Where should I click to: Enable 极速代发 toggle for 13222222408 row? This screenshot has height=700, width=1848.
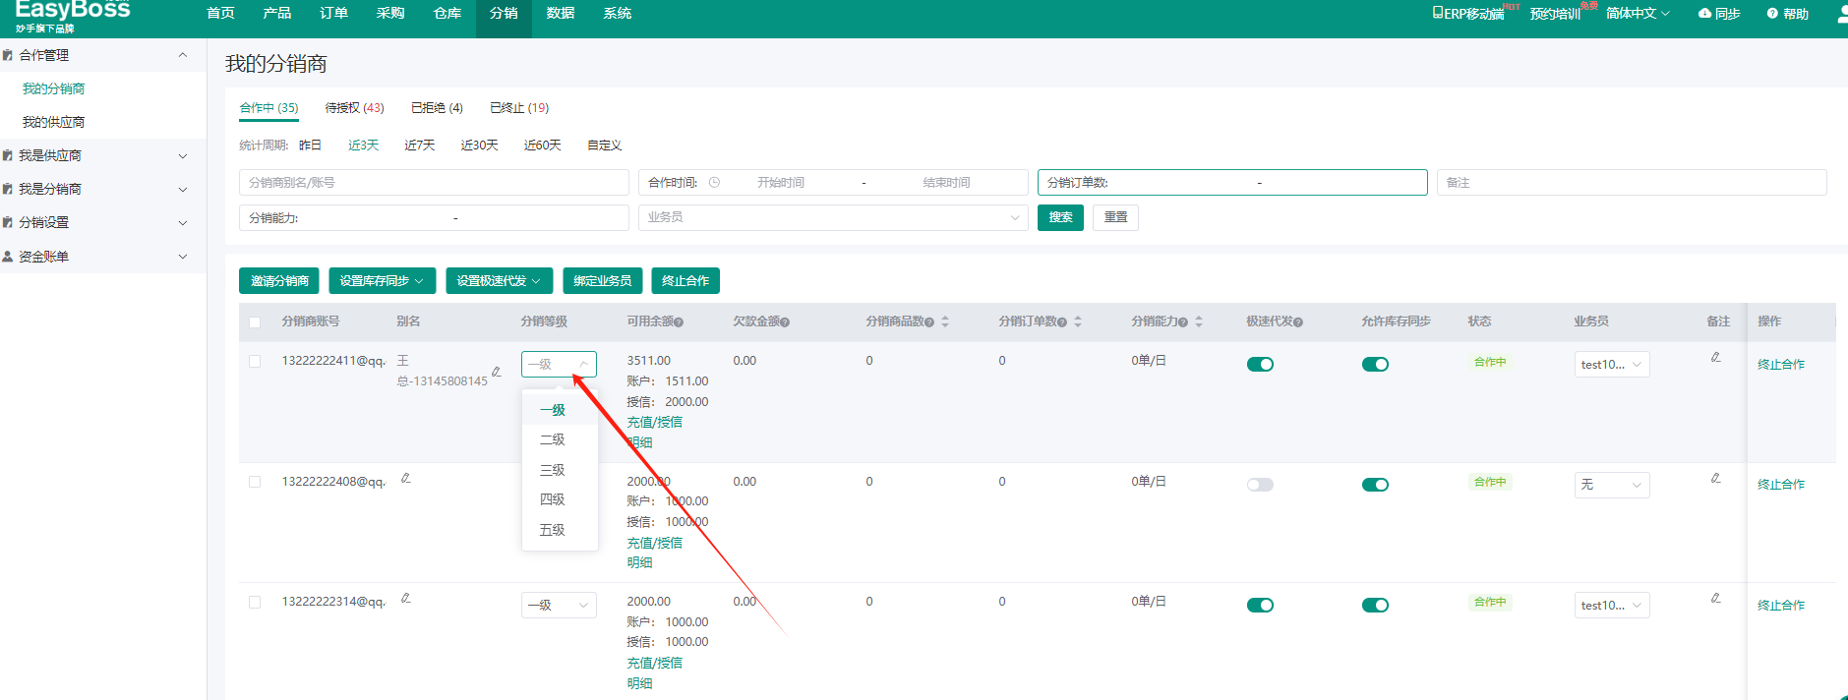tap(1260, 485)
